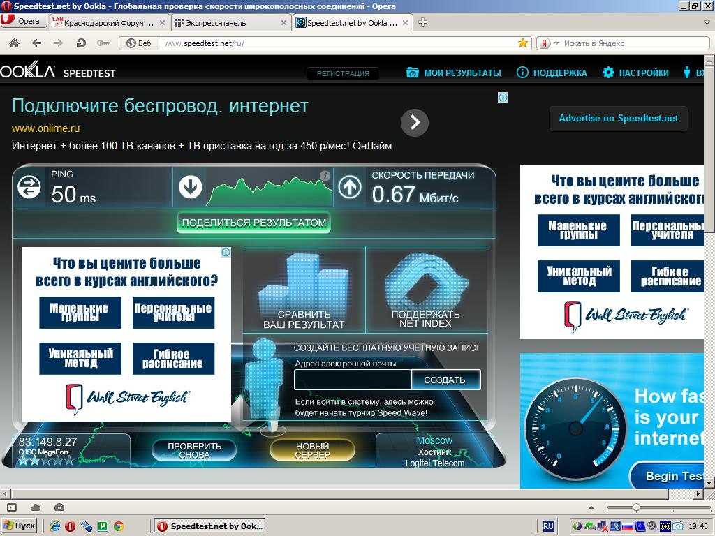Open СРАВНИТЬ ВАШ РЕЗУЛЬТАТ panel
This screenshot has height=536, width=715.
304,290
